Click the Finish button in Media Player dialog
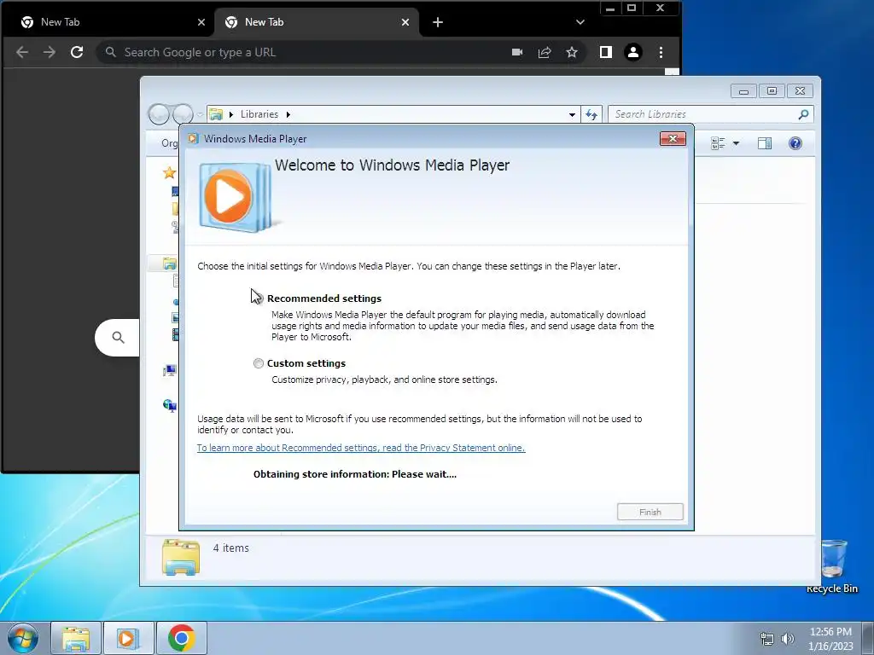Screen dimensions: 874x655 click(650, 512)
